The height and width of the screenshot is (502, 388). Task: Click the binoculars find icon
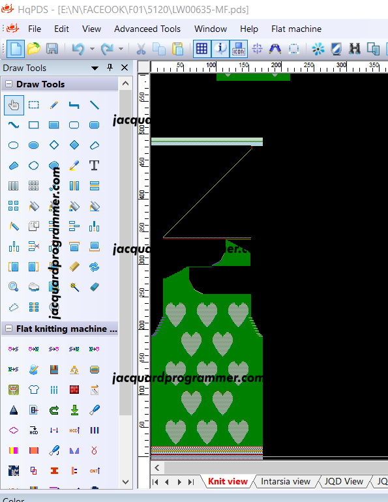(x=355, y=49)
